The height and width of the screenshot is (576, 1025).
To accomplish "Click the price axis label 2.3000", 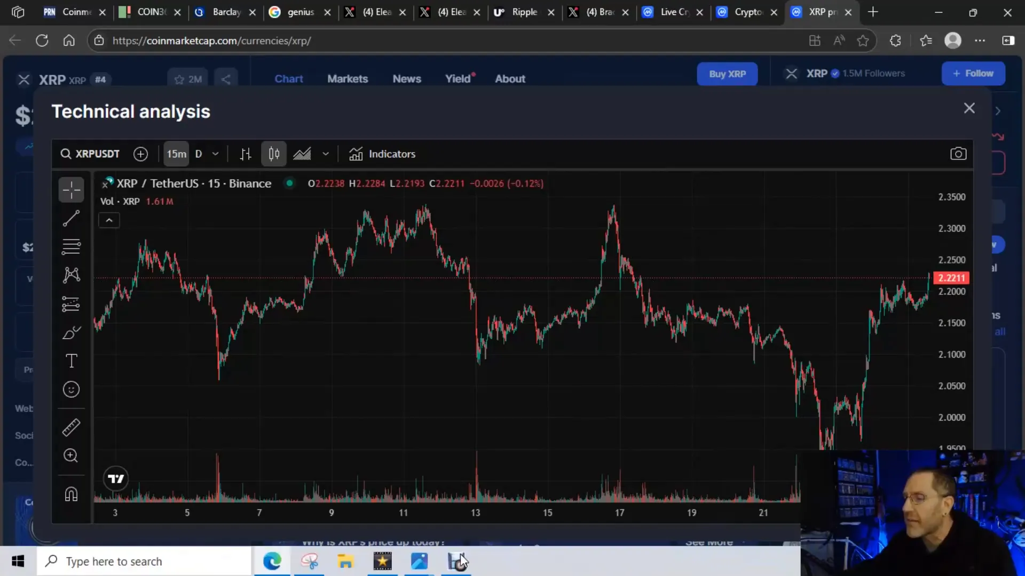I will (x=952, y=228).
